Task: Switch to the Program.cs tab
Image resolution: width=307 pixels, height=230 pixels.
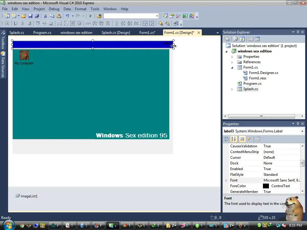Action: (42, 33)
